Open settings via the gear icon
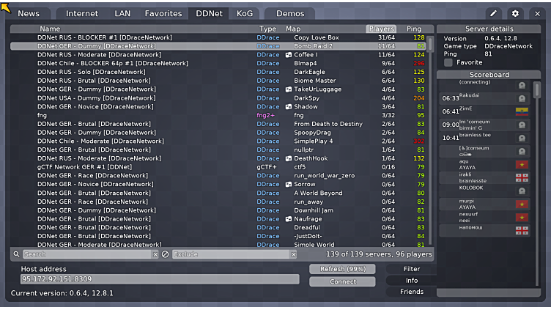 [x=515, y=13]
